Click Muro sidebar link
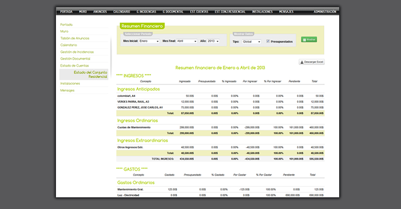The height and width of the screenshot is (209, 401). (x=64, y=31)
